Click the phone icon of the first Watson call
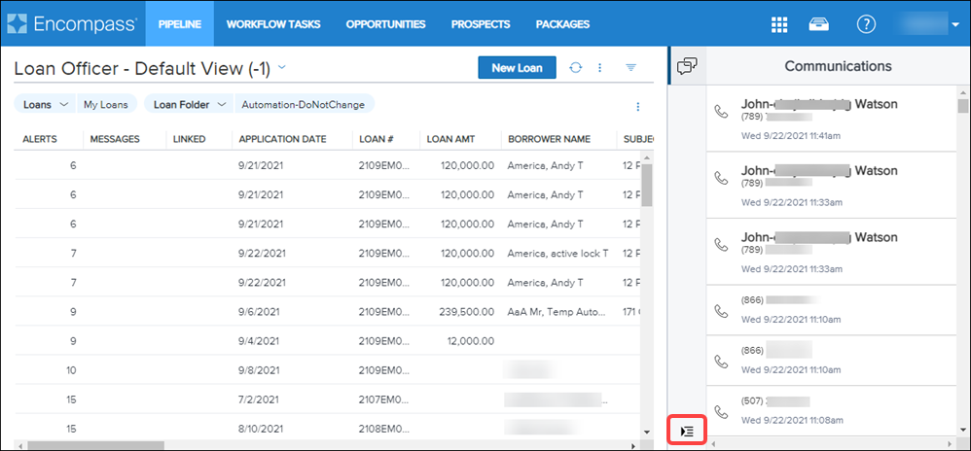The height and width of the screenshot is (451, 971). (x=720, y=112)
